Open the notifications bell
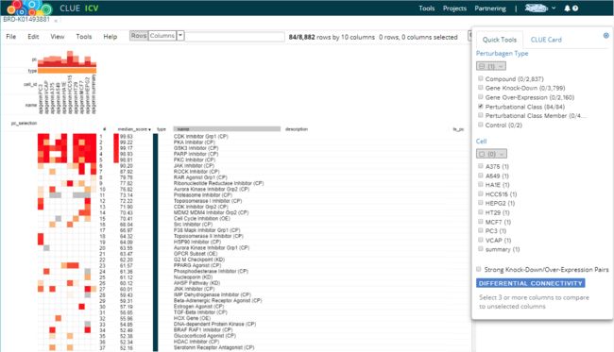This screenshot has height=352, width=614. 567,8
